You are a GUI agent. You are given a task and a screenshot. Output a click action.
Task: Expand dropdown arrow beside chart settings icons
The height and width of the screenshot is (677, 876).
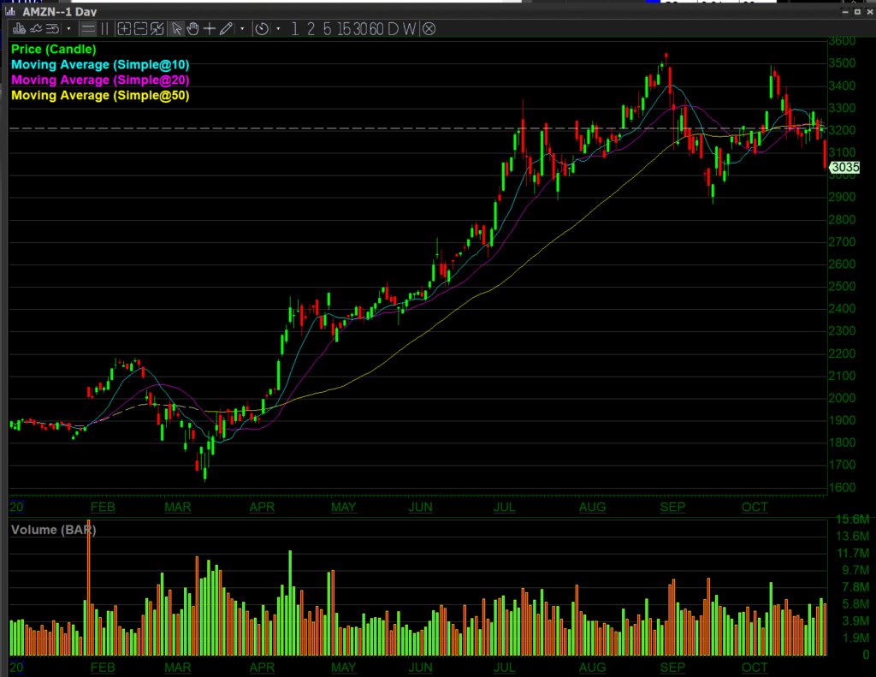[x=68, y=29]
